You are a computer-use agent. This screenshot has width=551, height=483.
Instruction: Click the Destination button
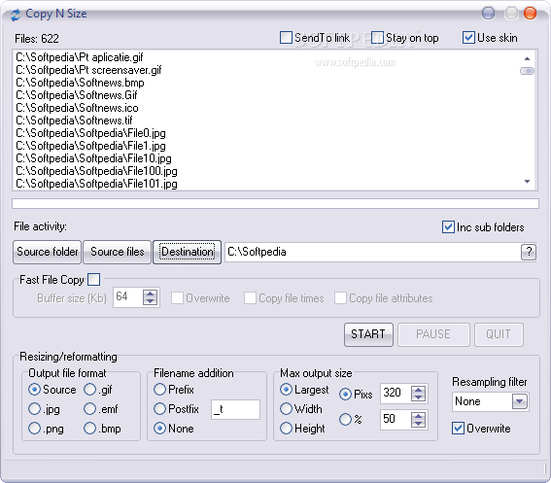(x=187, y=252)
